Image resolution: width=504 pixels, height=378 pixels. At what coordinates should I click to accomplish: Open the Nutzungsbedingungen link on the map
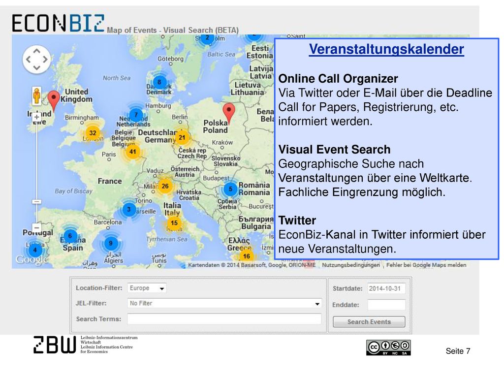click(x=350, y=265)
